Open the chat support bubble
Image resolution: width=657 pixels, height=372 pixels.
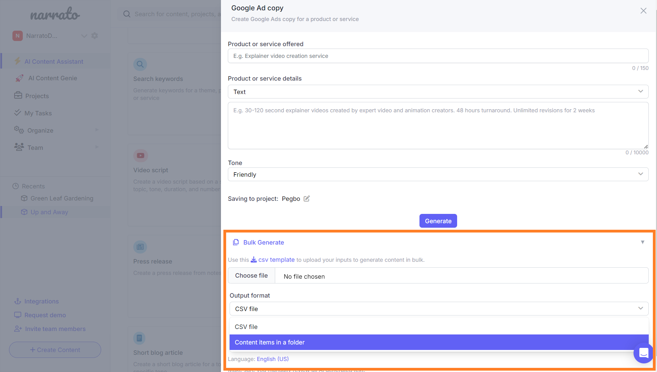point(644,353)
